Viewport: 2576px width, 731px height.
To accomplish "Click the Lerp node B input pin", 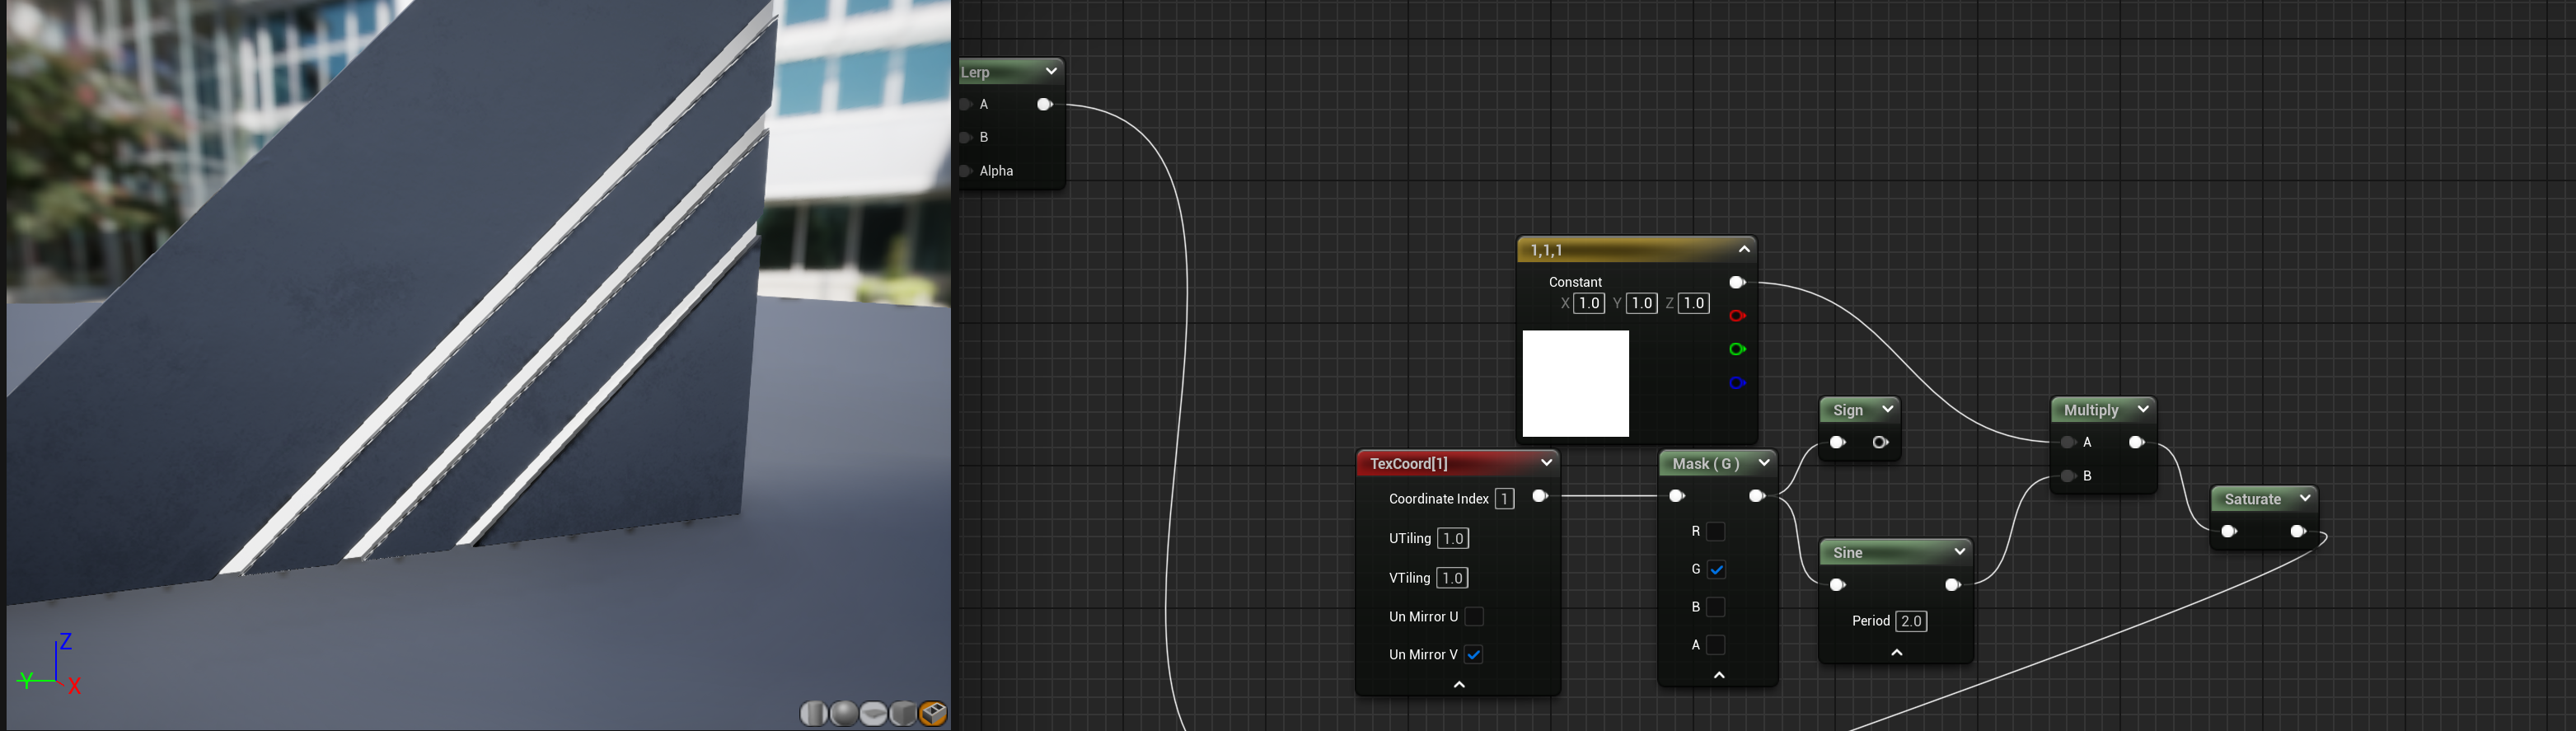I will pos(966,137).
